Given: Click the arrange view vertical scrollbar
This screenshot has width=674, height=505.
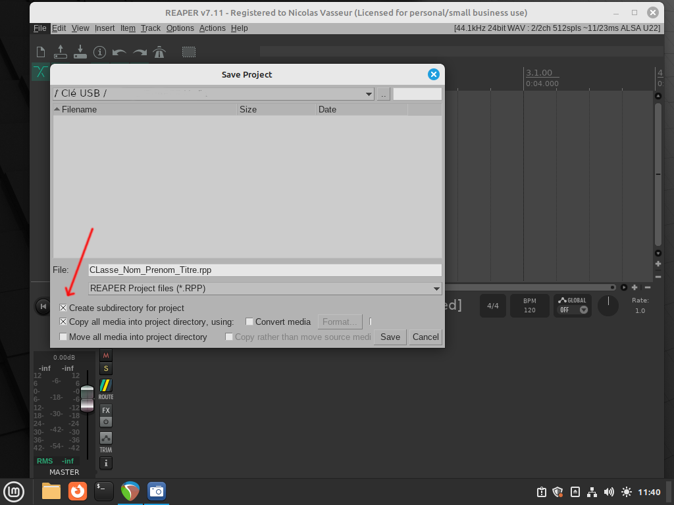Looking at the screenshot, I should (658, 174).
